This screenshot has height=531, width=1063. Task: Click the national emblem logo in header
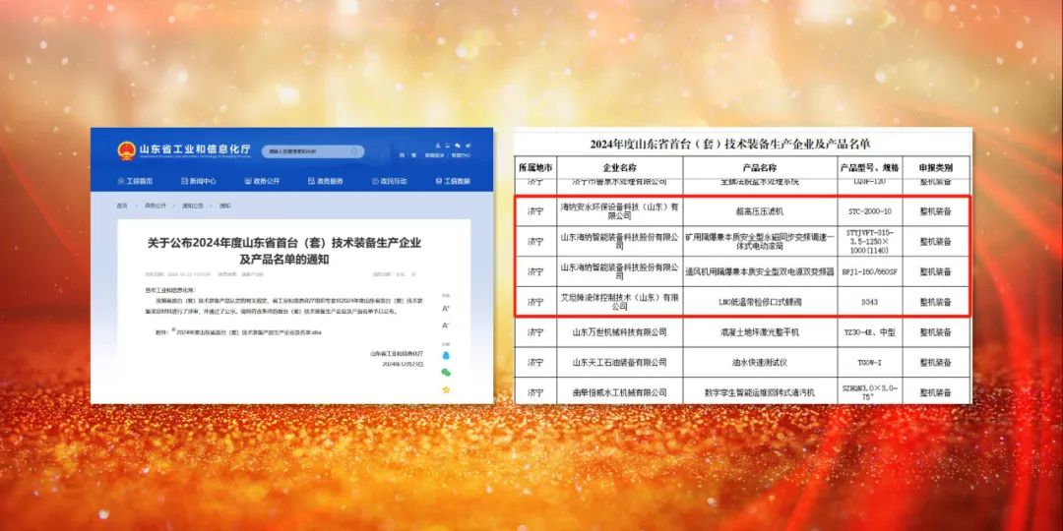tap(126, 150)
